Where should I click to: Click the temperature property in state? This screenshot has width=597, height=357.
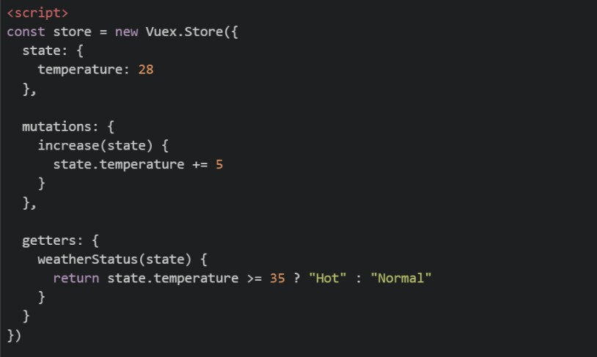pyautogui.click(x=80, y=70)
